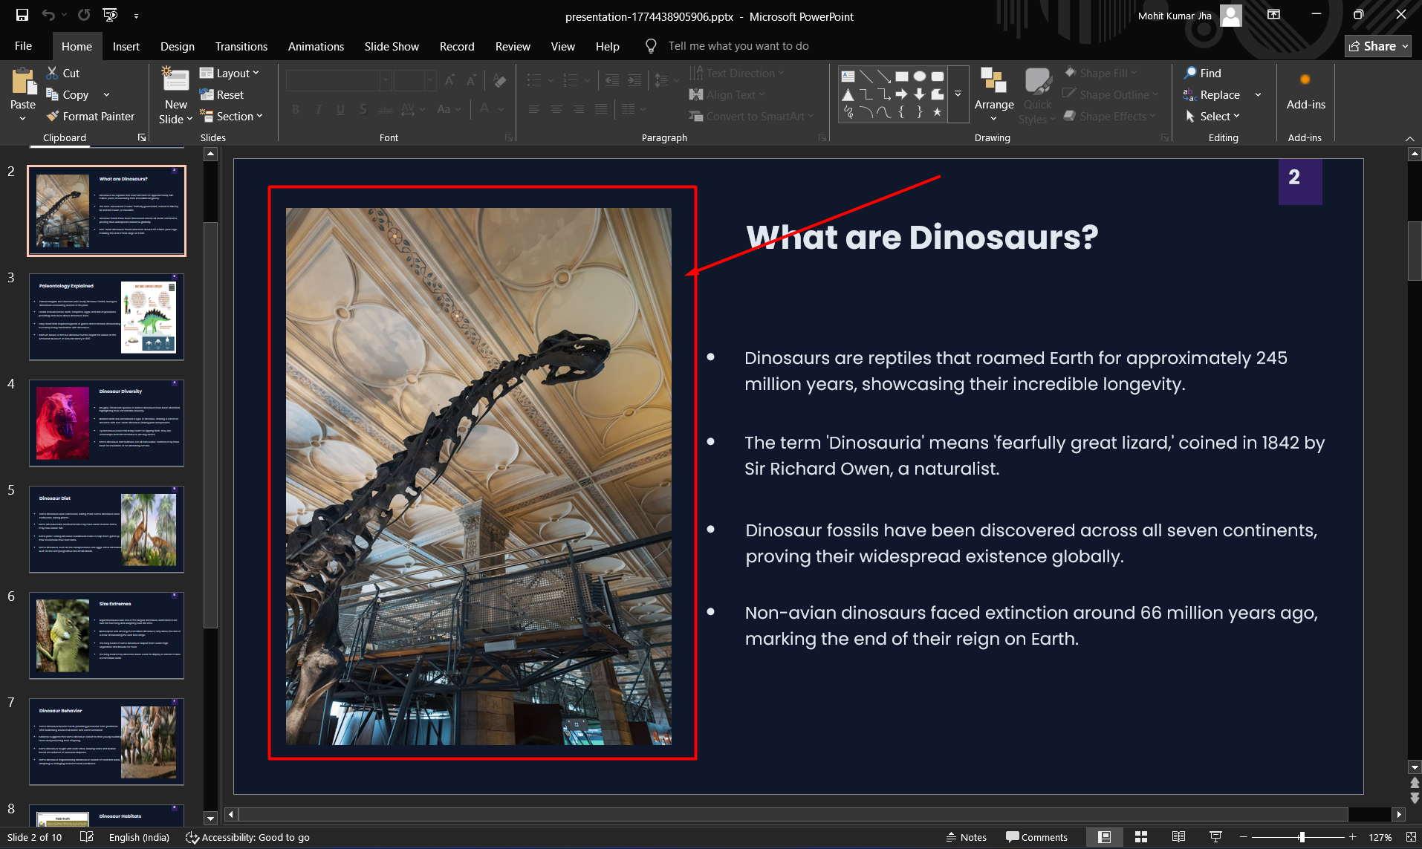1422x849 pixels.
Task: Click the Find magnifier tool
Action: (1202, 73)
